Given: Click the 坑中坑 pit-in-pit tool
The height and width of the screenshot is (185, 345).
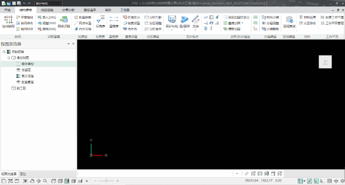Looking at the screenshot, I should click(x=130, y=29).
